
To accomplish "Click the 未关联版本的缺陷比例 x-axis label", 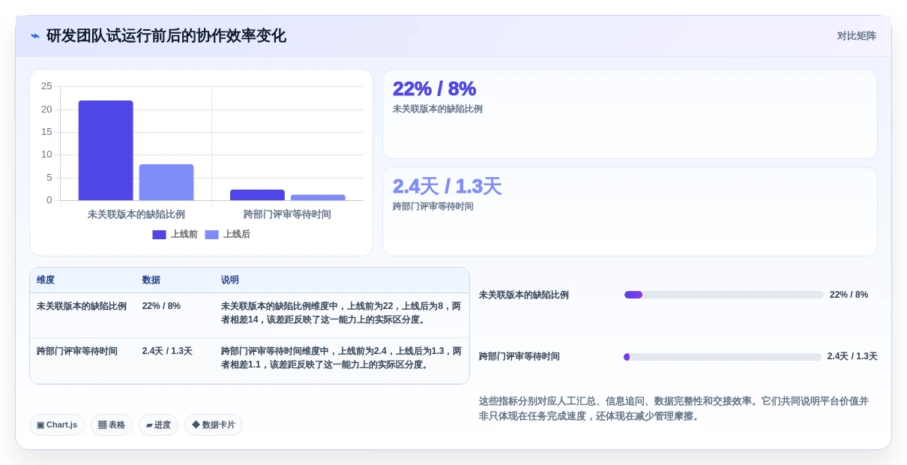I will pos(136,214).
